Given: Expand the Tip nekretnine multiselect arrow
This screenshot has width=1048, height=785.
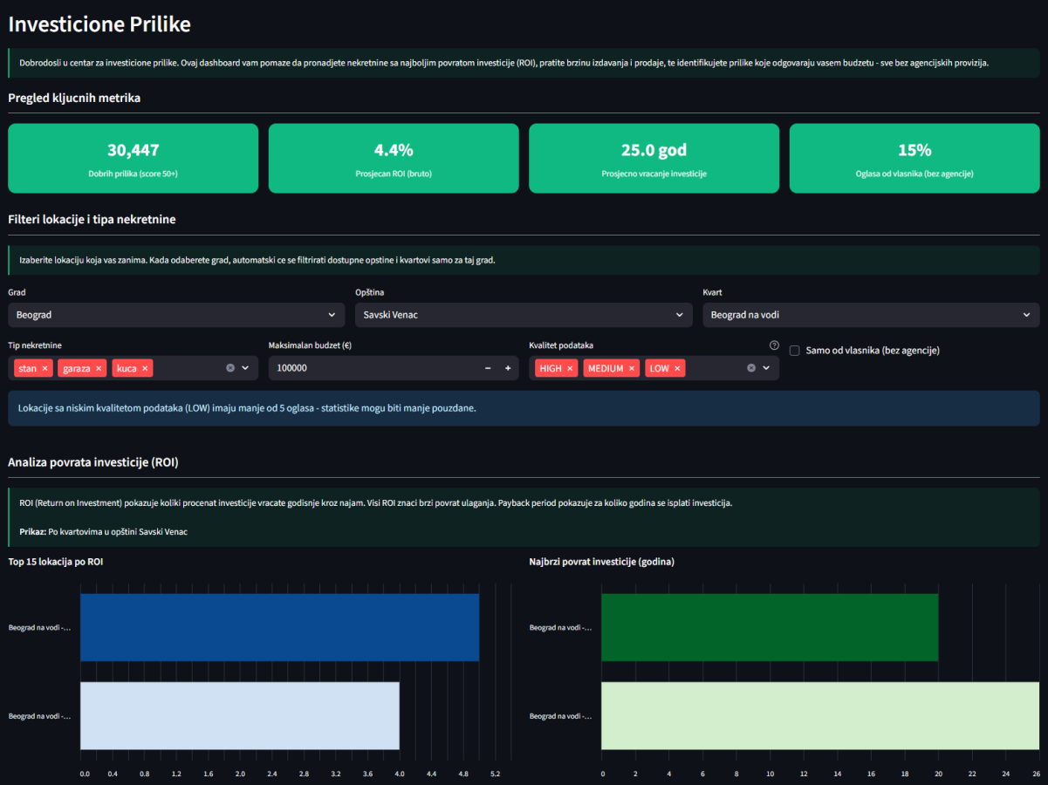Looking at the screenshot, I should [245, 368].
